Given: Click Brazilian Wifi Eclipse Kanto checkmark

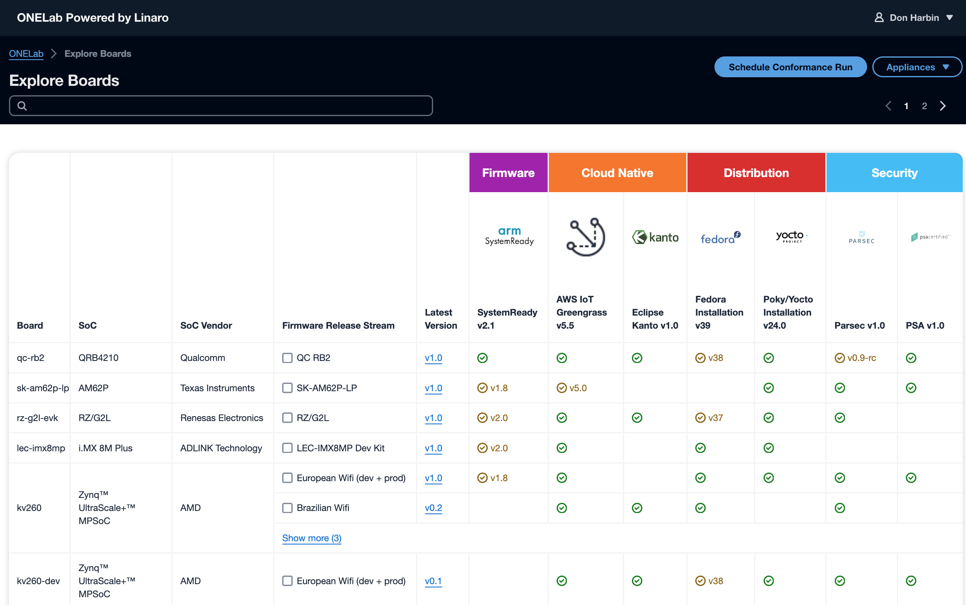Looking at the screenshot, I should click(x=637, y=508).
